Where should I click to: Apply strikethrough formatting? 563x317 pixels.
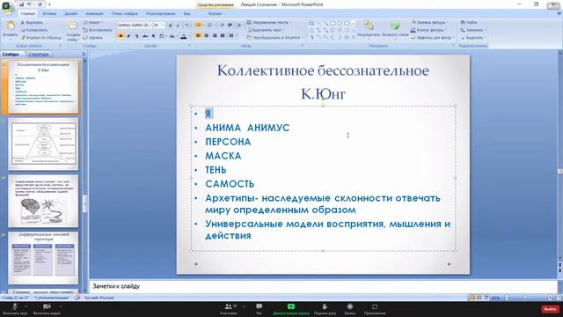(x=145, y=36)
